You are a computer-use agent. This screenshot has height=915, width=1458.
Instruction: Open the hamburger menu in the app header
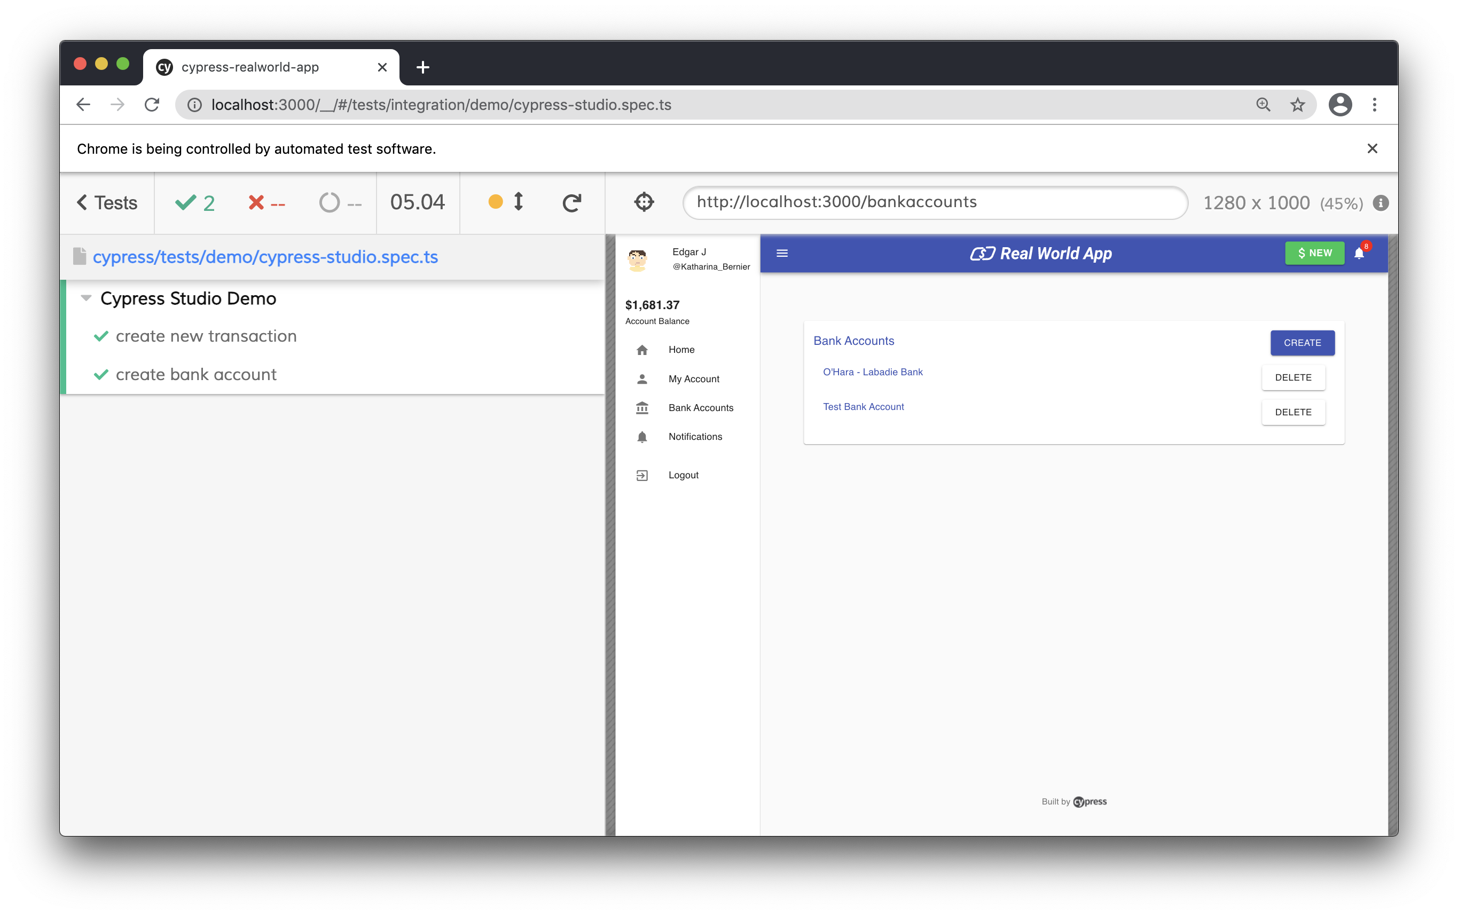tap(782, 254)
